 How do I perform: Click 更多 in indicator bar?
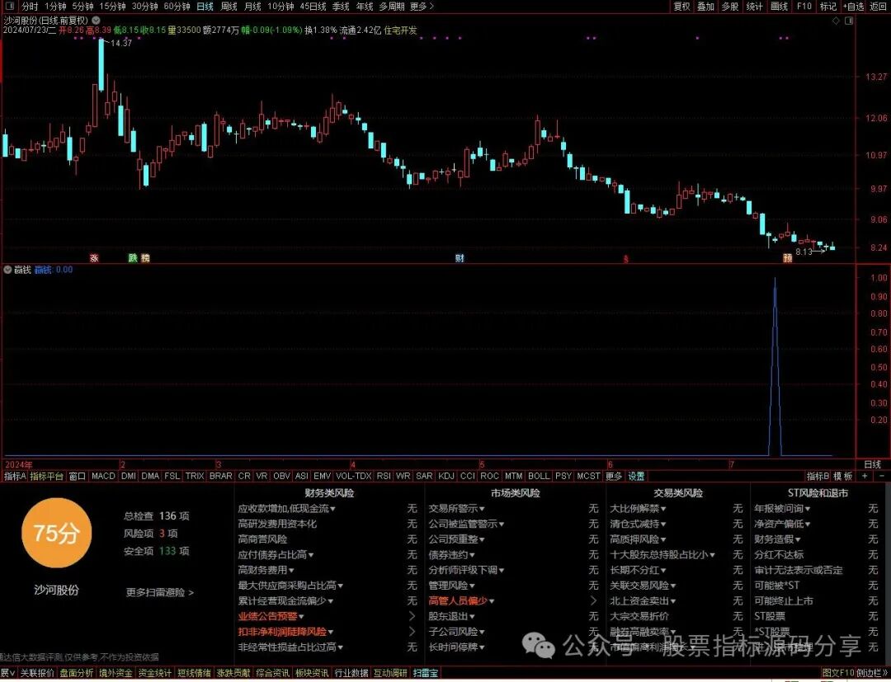click(x=614, y=476)
